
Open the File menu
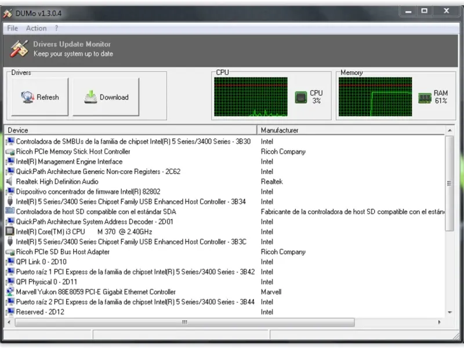12,28
